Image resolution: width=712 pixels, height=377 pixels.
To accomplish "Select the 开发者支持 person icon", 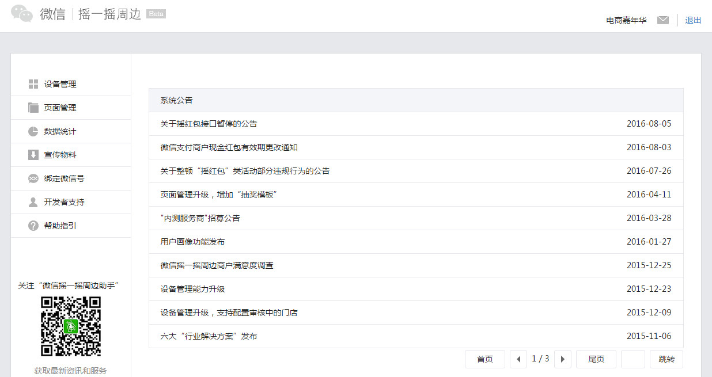I will [33, 201].
